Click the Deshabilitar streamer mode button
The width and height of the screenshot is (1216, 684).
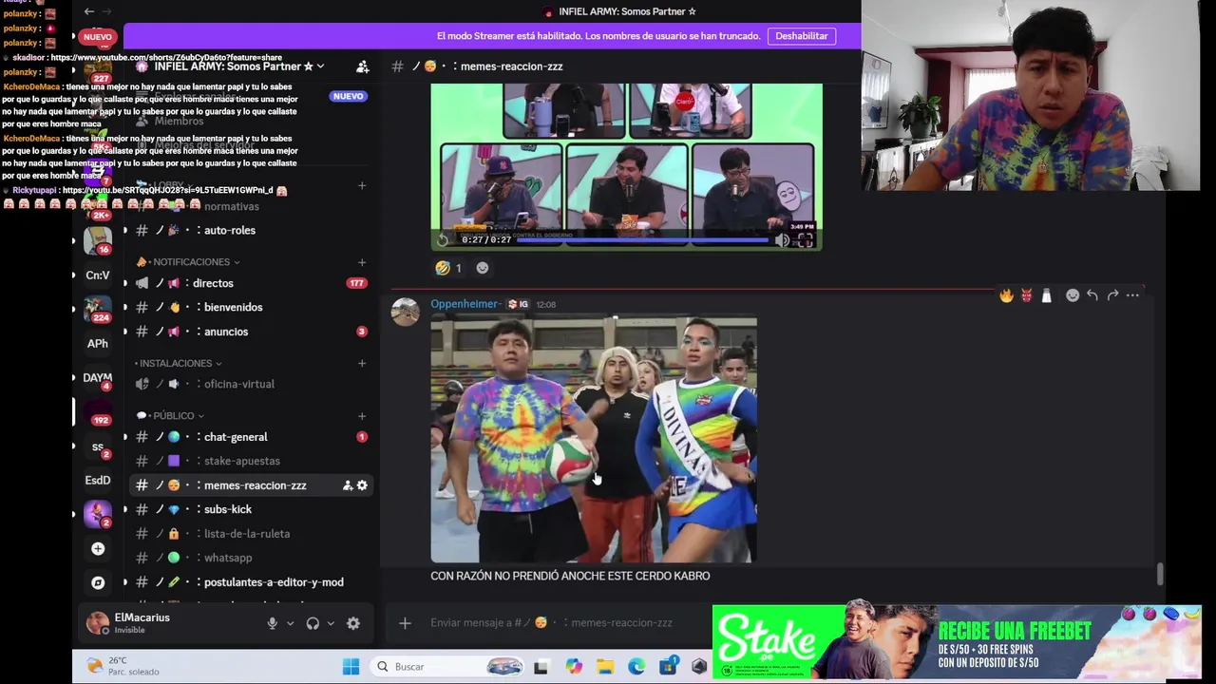coord(802,36)
